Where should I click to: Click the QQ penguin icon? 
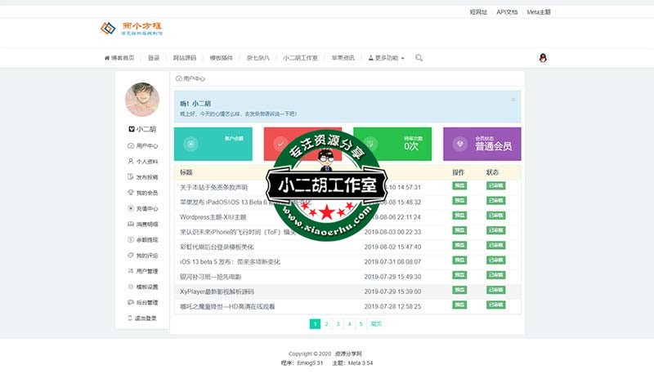pos(543,58)
